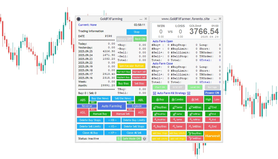Start Auto Farming with the center button
The width and height of the screenshot is (278, 159).
[112, 106]
